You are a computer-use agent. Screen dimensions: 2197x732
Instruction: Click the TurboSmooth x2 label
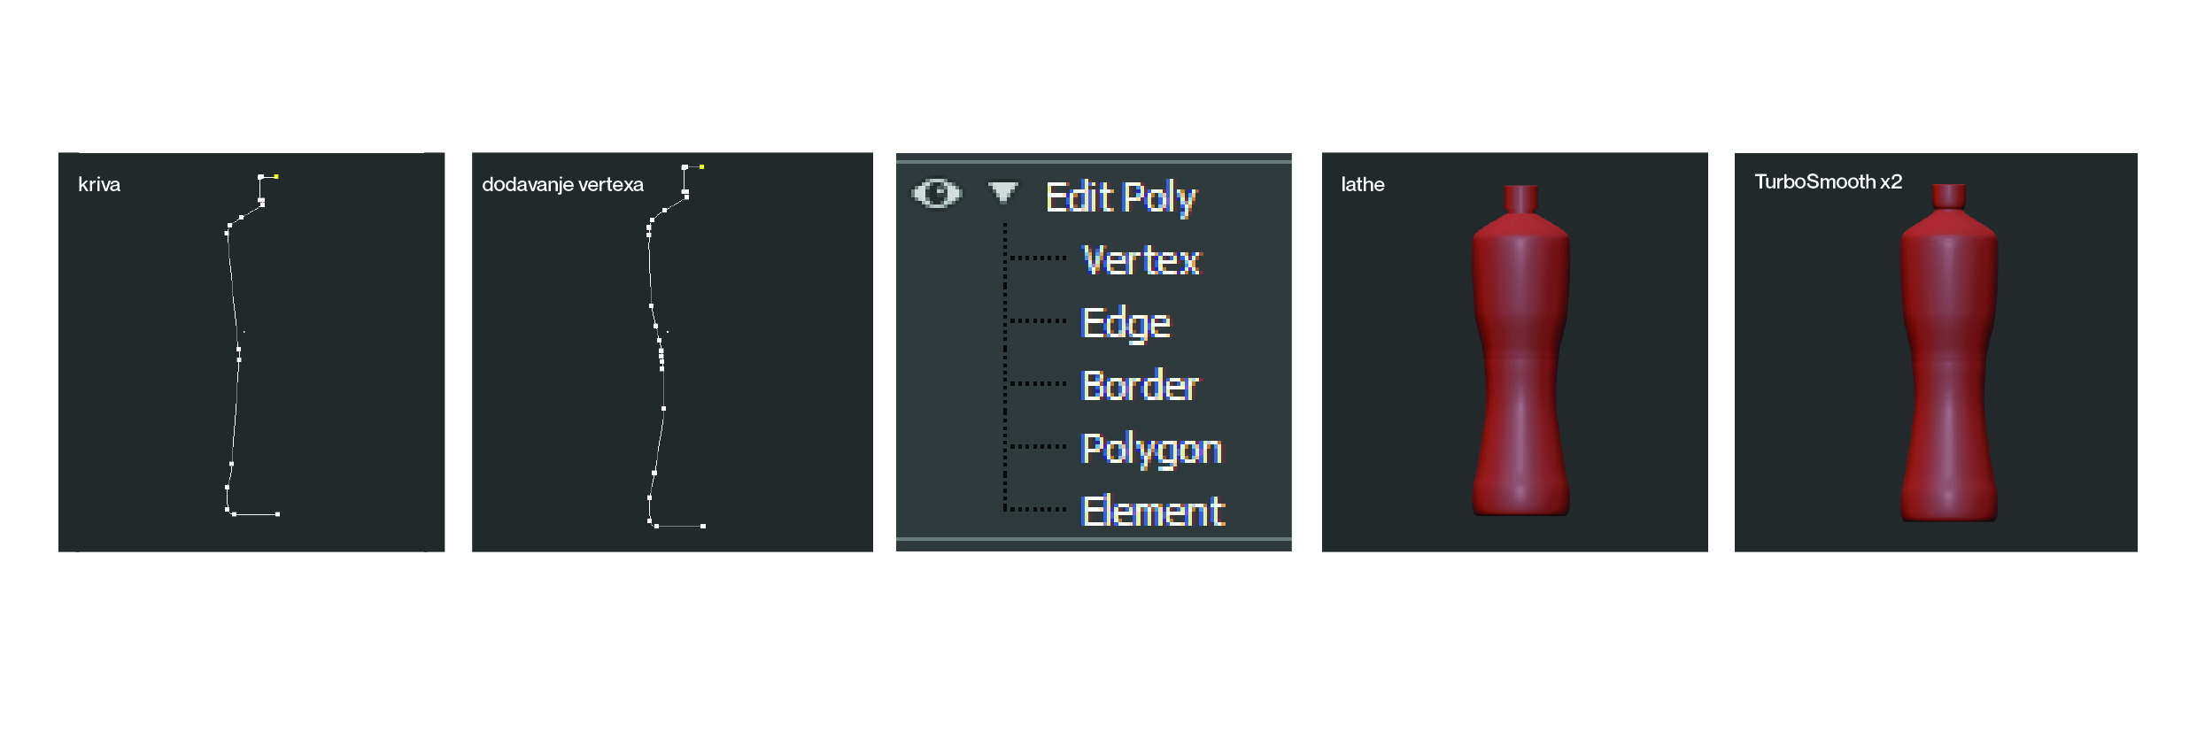coord(1828,181)
